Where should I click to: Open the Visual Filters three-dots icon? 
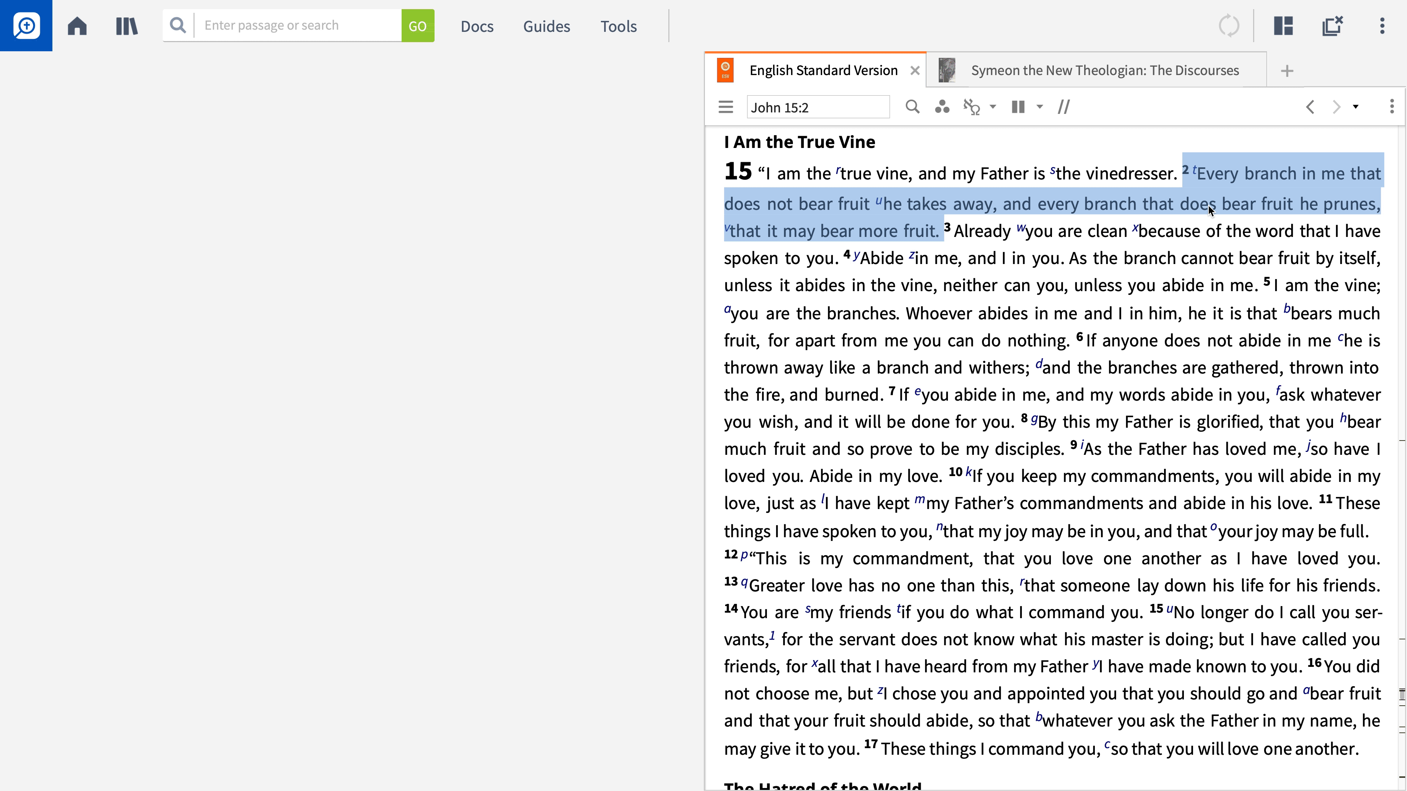[942, 107]
